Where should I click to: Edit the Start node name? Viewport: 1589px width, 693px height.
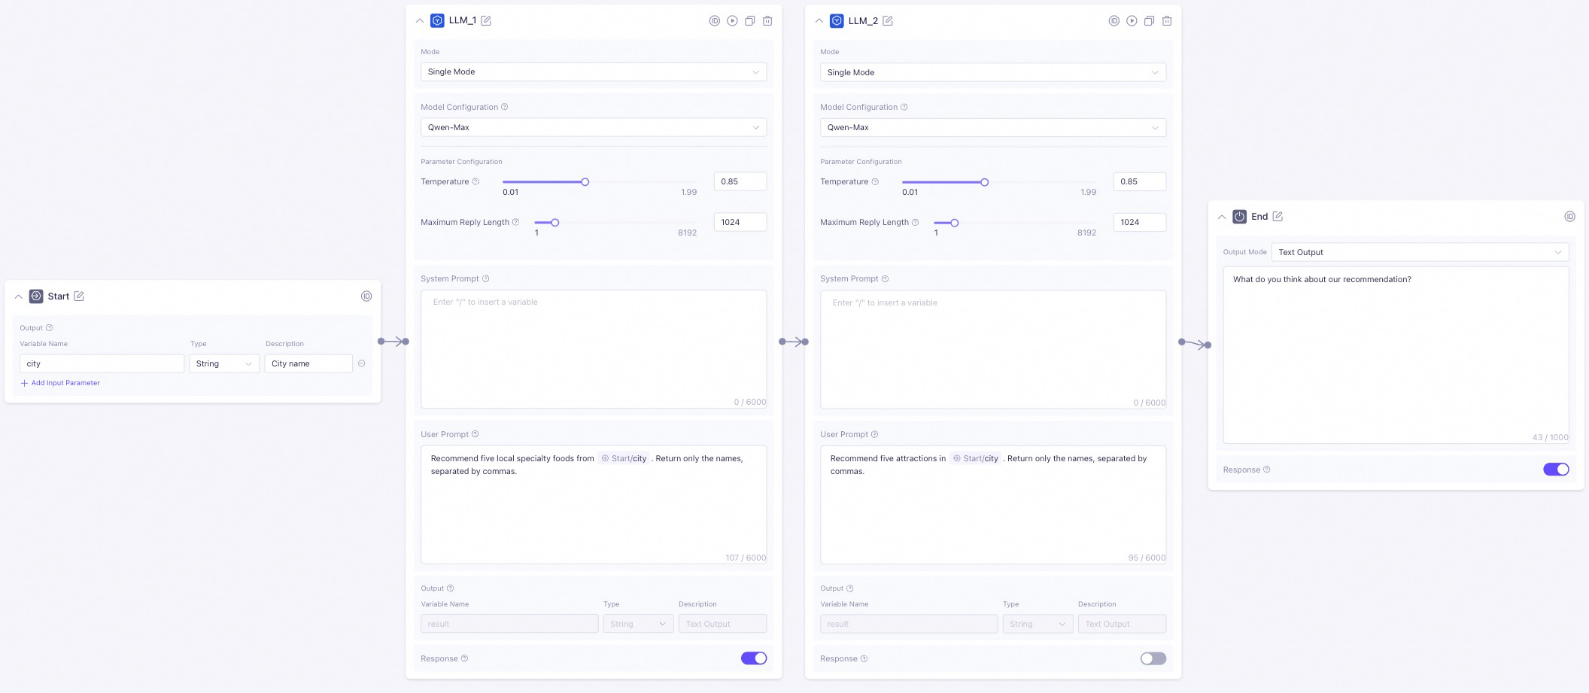point(79,296)
